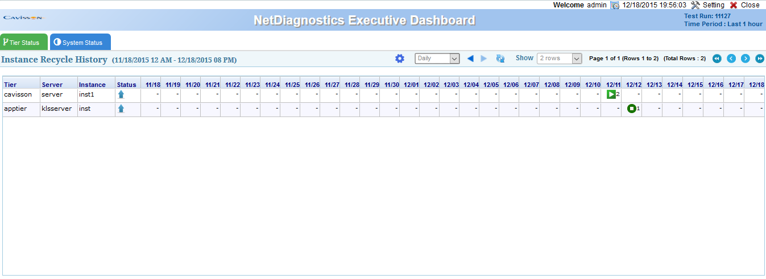
Task: Open Setting tools icon in header
Action: [695, 5]
